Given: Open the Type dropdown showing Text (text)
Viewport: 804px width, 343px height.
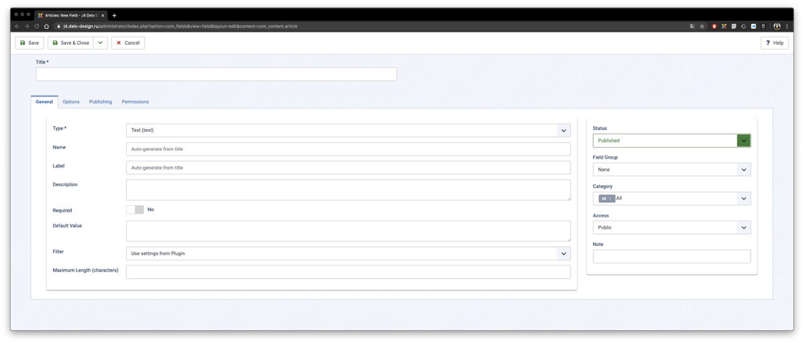Looking at the screenshot, I should (348, 130).
